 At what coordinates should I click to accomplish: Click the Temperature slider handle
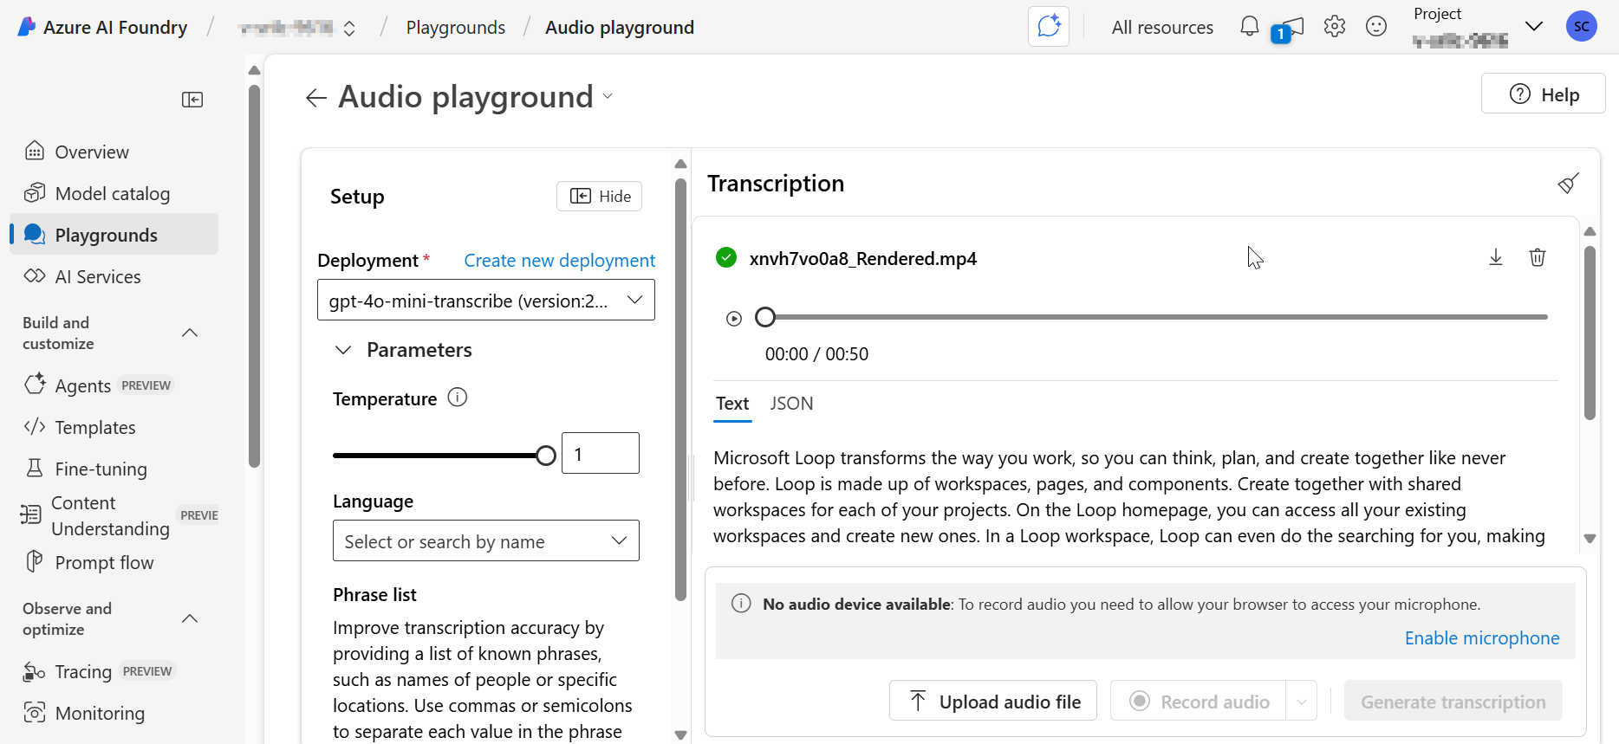click(545, 456)
